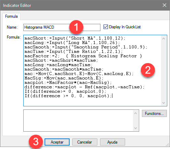The width and height of the screenshot is (170, 149).
Task: Toggle the Display In QuickList checkbox
Action: point(106,27)
